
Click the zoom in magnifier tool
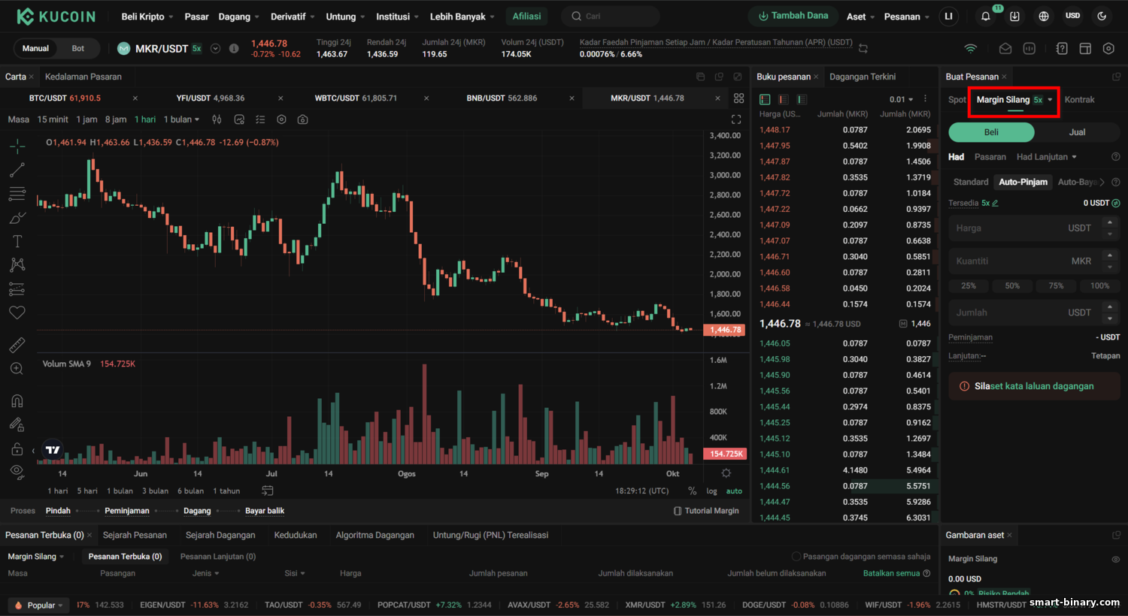17,369
